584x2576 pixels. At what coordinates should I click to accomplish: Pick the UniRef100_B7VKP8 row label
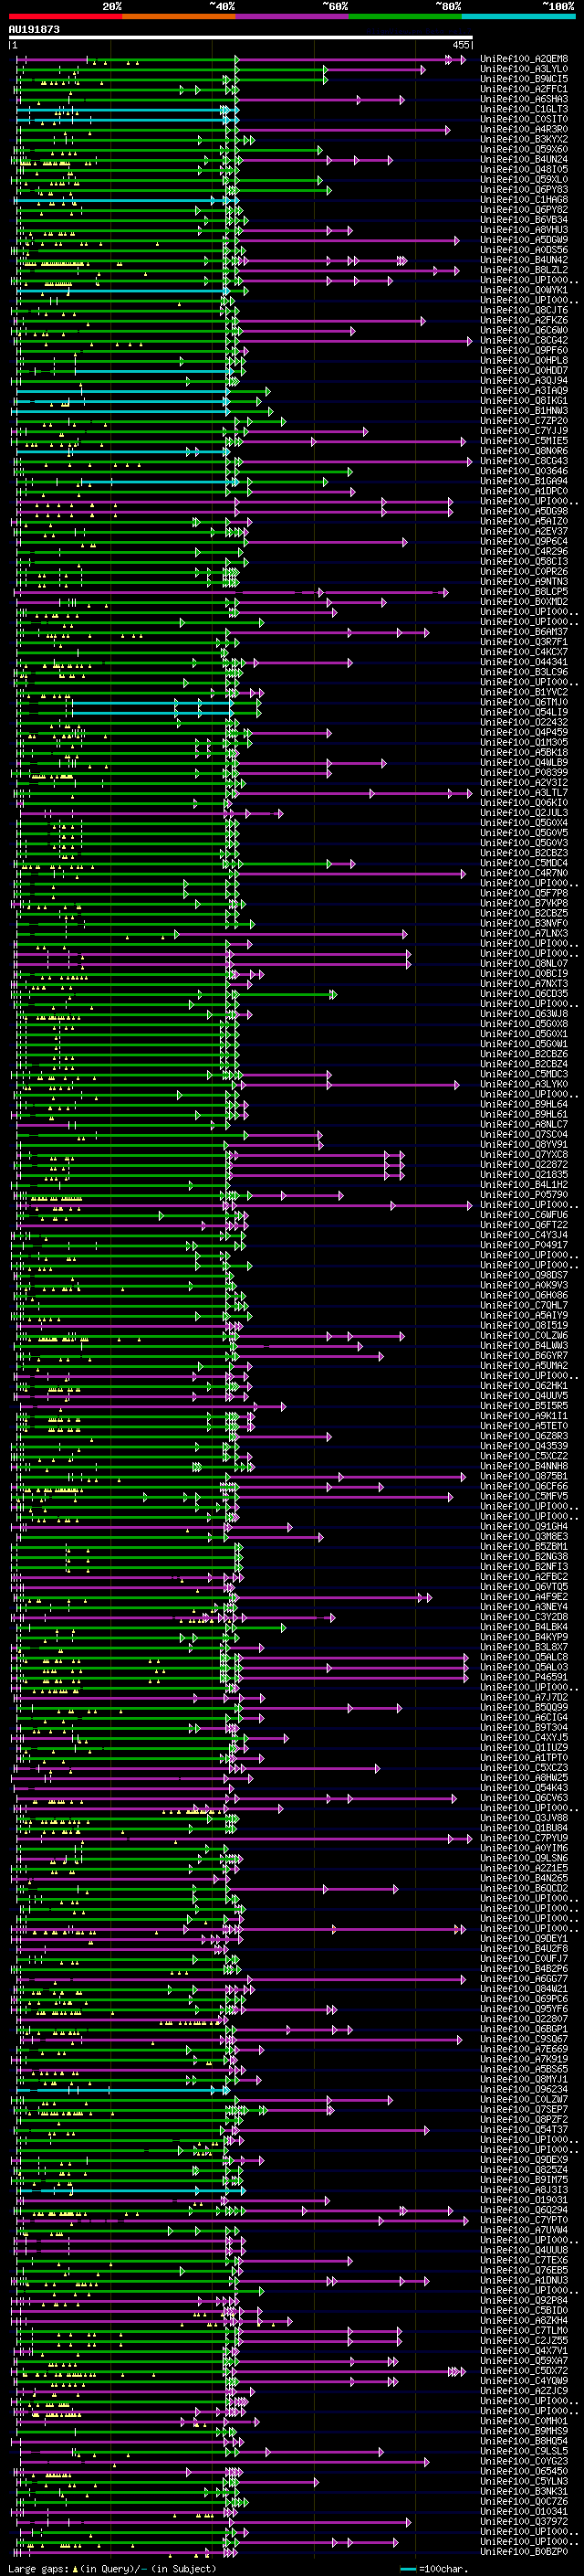coord(524,903)
